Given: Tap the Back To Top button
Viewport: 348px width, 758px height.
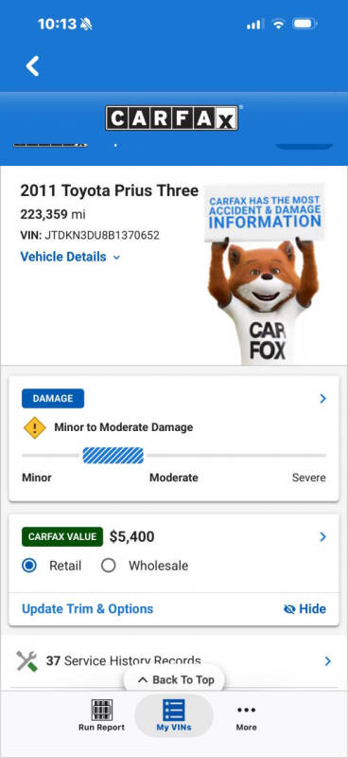Looking at the screenshot, I should tap(174, 679).
